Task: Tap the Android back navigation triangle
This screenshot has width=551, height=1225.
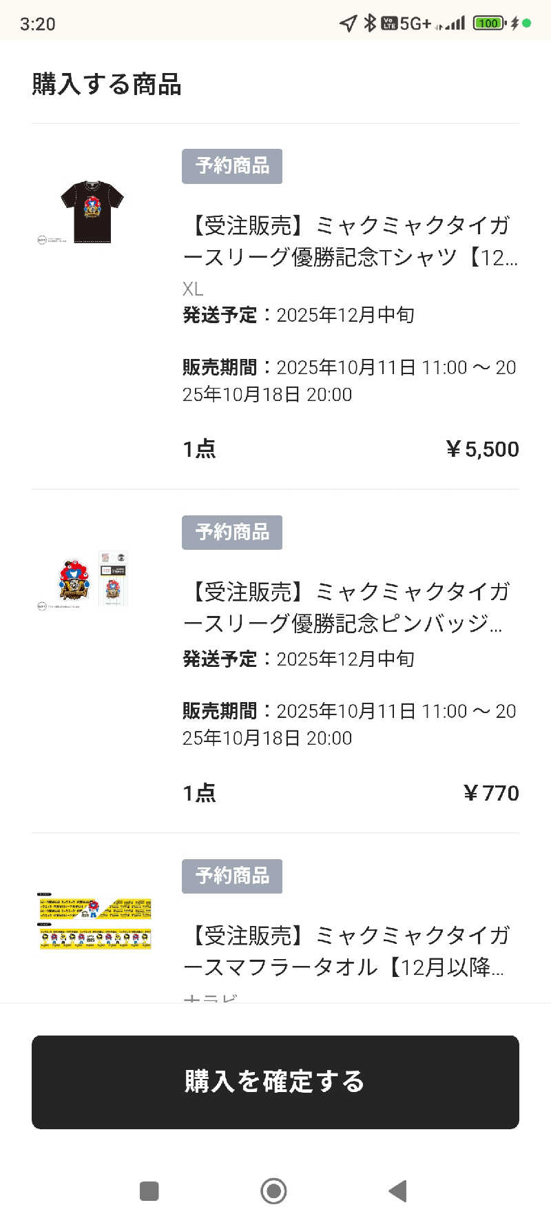Action: point(398,1191)
